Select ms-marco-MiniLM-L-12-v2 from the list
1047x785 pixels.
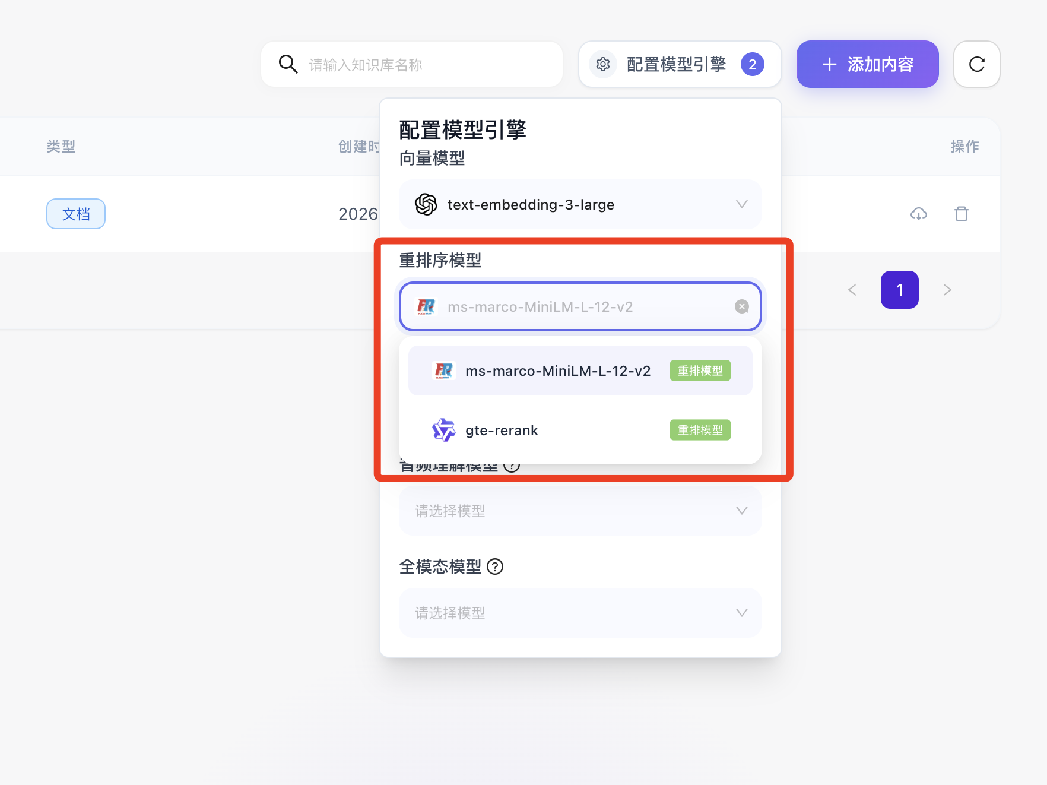(557, 371)
